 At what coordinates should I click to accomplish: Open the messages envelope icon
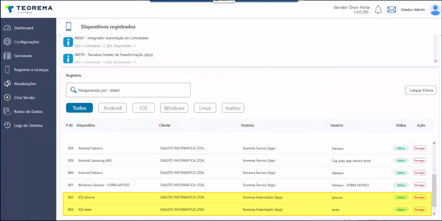pos(391,10)
